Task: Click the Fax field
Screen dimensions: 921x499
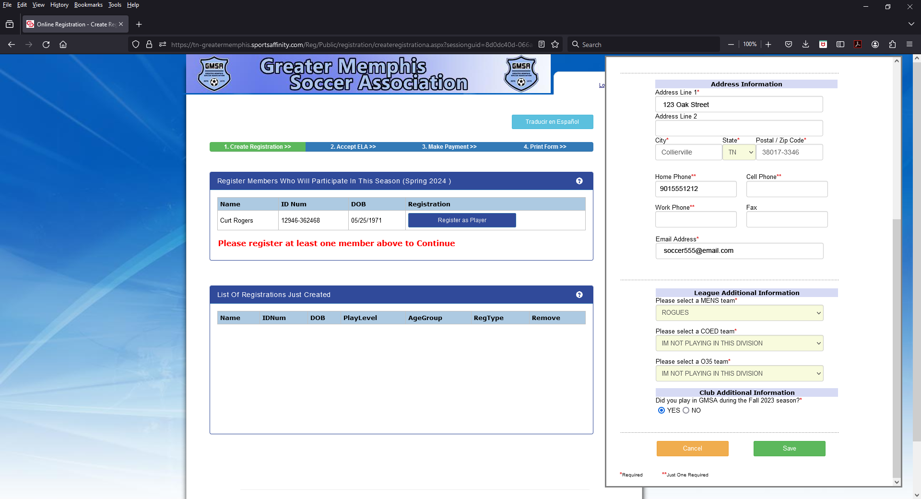Action: click(x=787, y=219)
